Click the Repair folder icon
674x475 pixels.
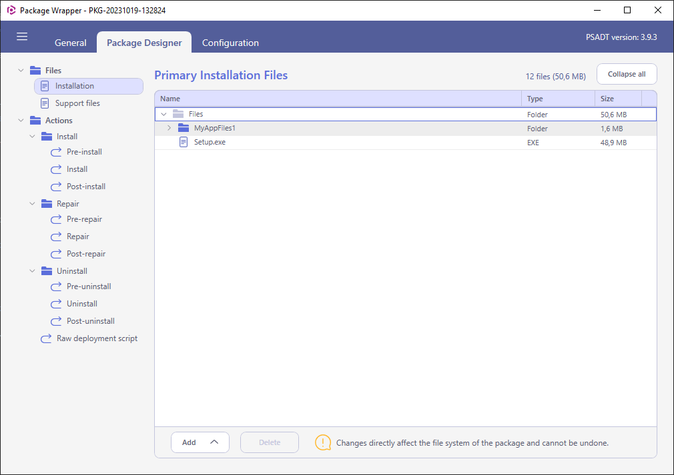[47, 203]
